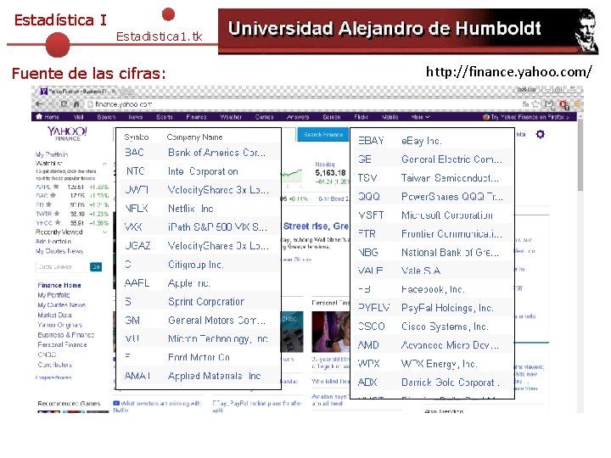Viewport: 611px width, 458px height.
Task: Open the More dropdown in Yahoo bar
Action: pyautogui.click(x=420, y=117)
